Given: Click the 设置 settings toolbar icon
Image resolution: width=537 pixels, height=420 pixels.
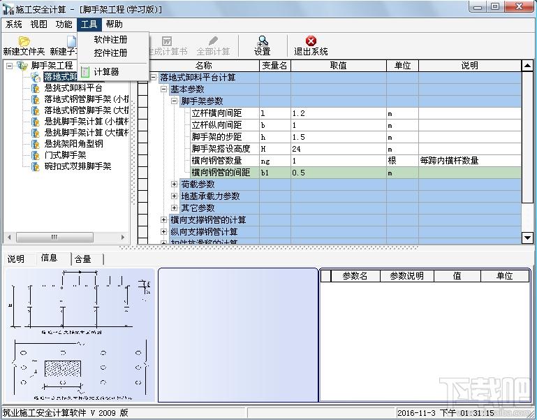Looking at the screenshot, I should (x=263, y=41).
